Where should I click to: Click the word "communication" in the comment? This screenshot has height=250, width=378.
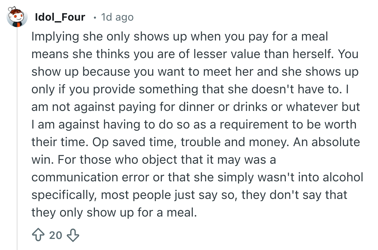point(74,177)
